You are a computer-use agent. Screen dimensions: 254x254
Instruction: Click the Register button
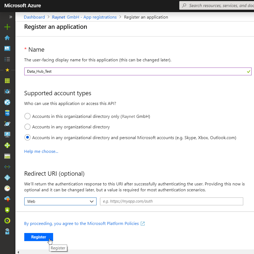click(39, 237)
